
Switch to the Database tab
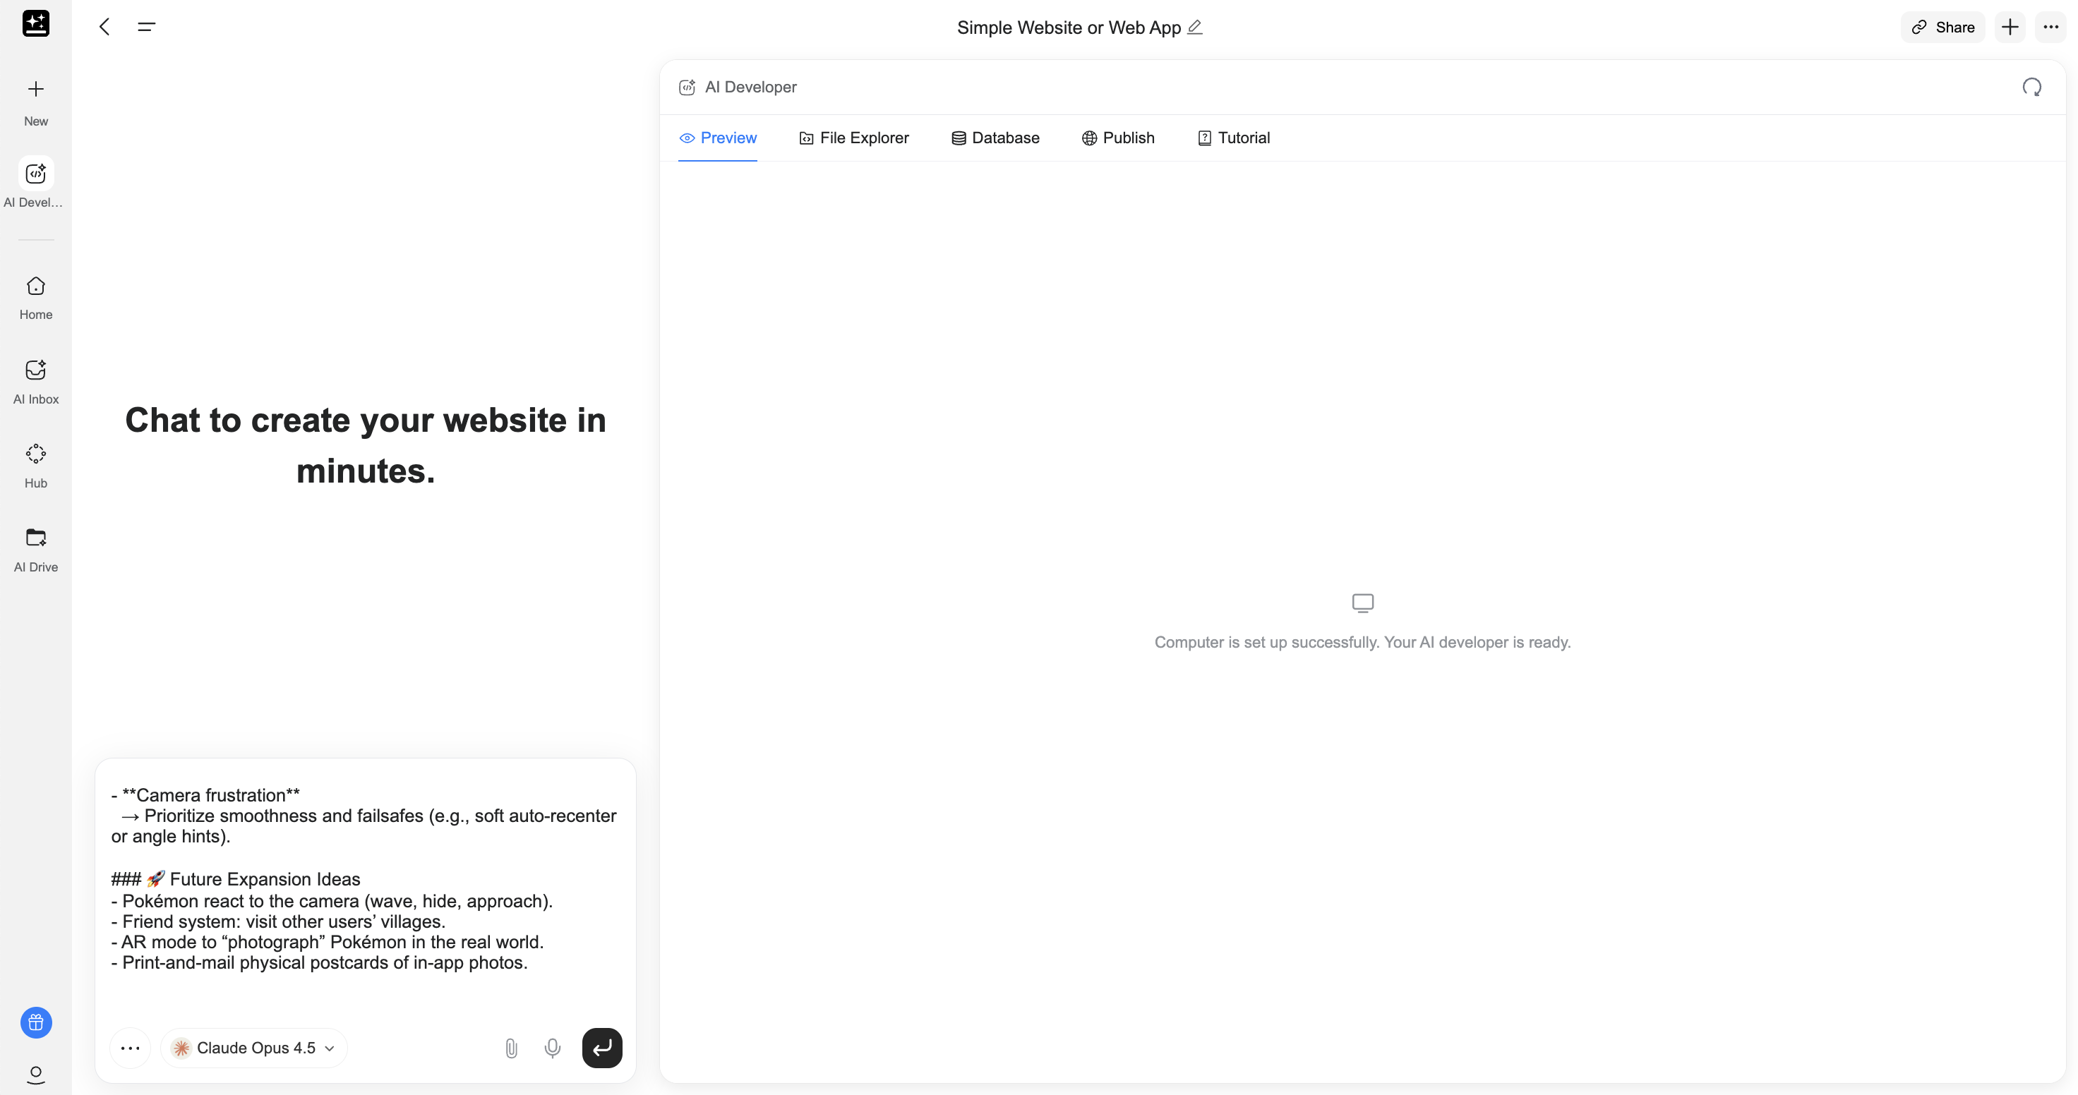pos(995,138)
